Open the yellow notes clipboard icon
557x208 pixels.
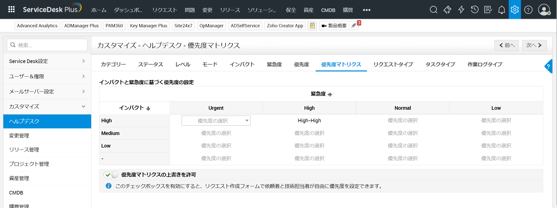tap(312, 26)
